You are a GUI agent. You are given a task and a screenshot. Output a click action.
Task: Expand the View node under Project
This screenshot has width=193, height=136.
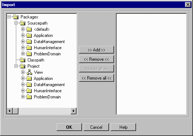(23, 72)
